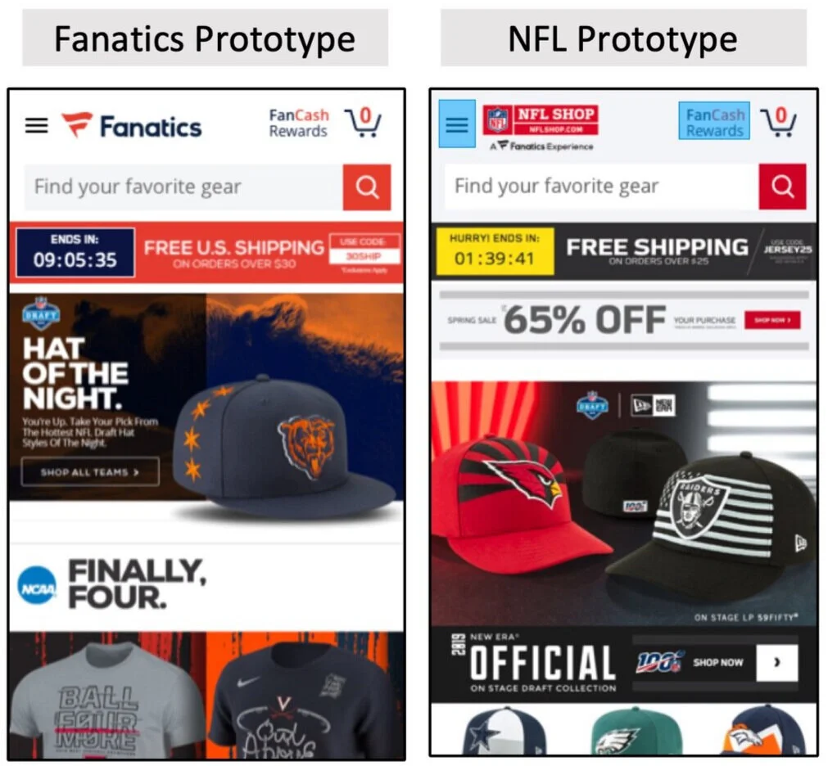The width and height of the screenshot is (828, 766).
Task: Click the NCAA round logo
Action: click(x=37, y=586)
